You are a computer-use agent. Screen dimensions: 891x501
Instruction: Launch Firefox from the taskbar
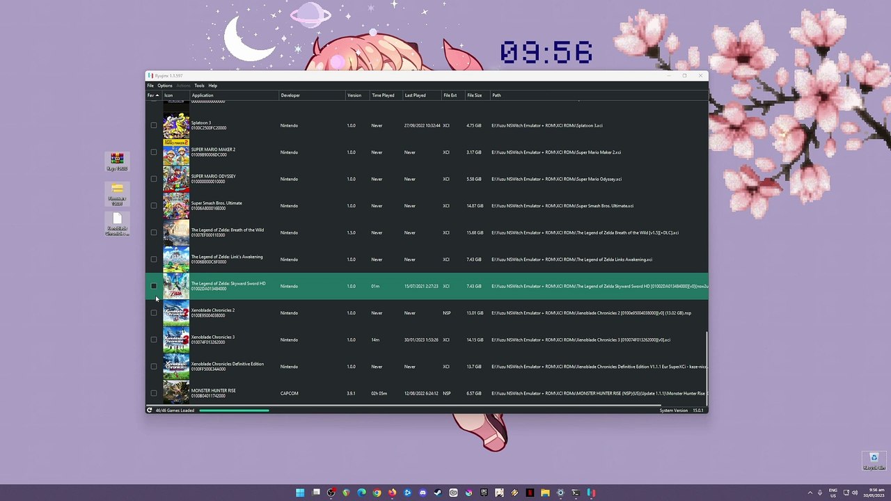point(392,493)
